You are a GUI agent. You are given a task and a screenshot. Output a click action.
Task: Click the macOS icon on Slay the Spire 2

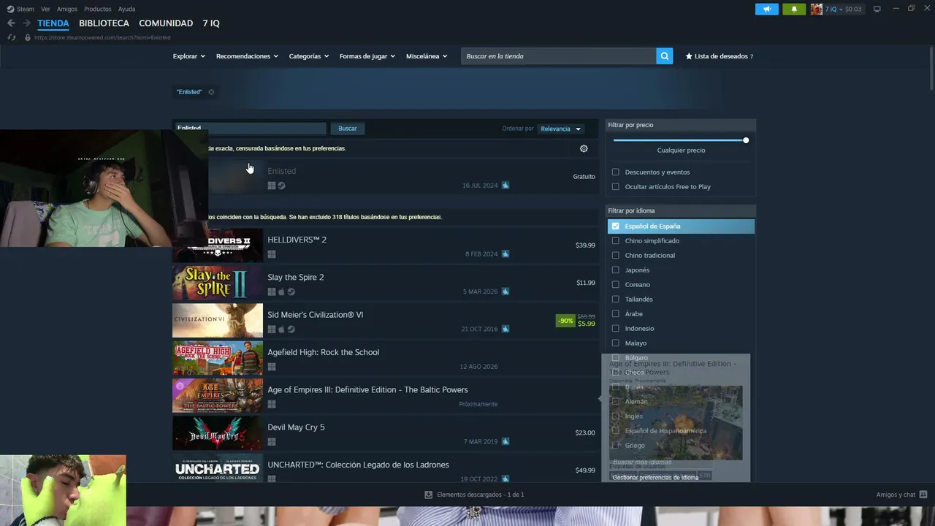pos(281,291)
